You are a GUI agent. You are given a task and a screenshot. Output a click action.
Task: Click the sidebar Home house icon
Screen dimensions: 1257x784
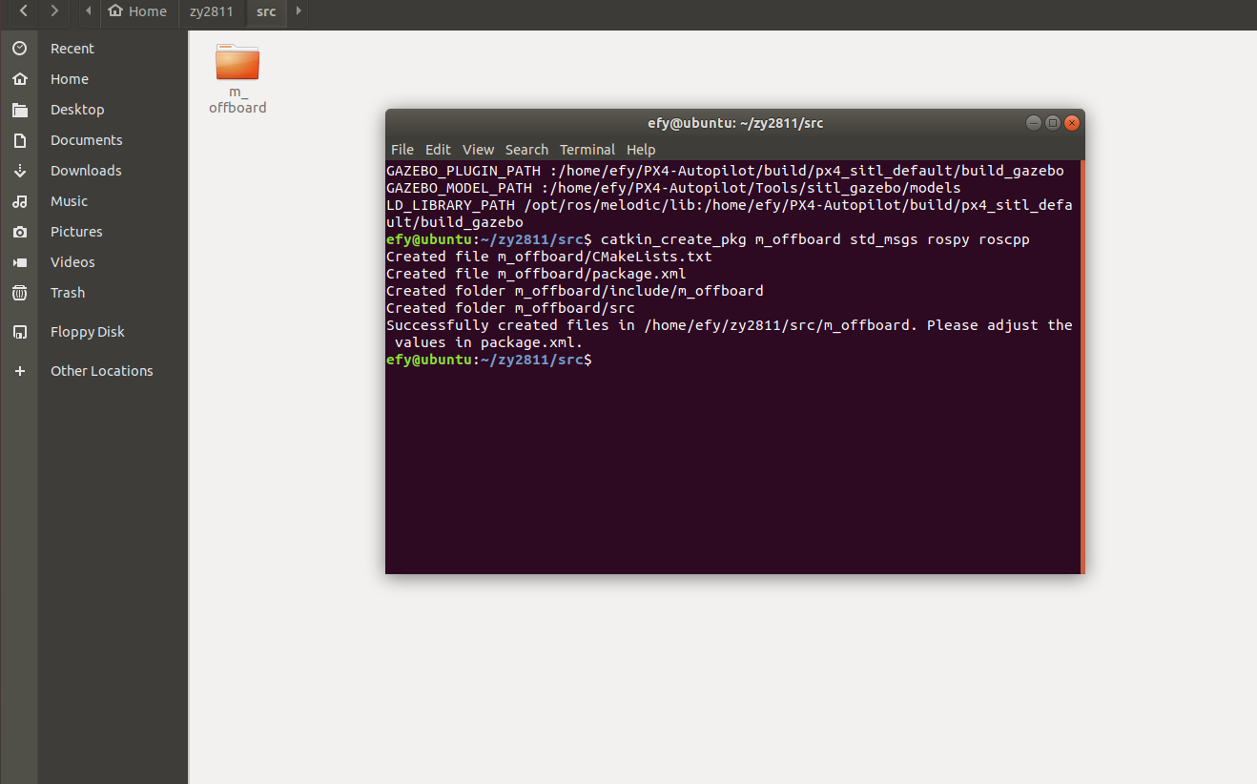coord(19,79)
